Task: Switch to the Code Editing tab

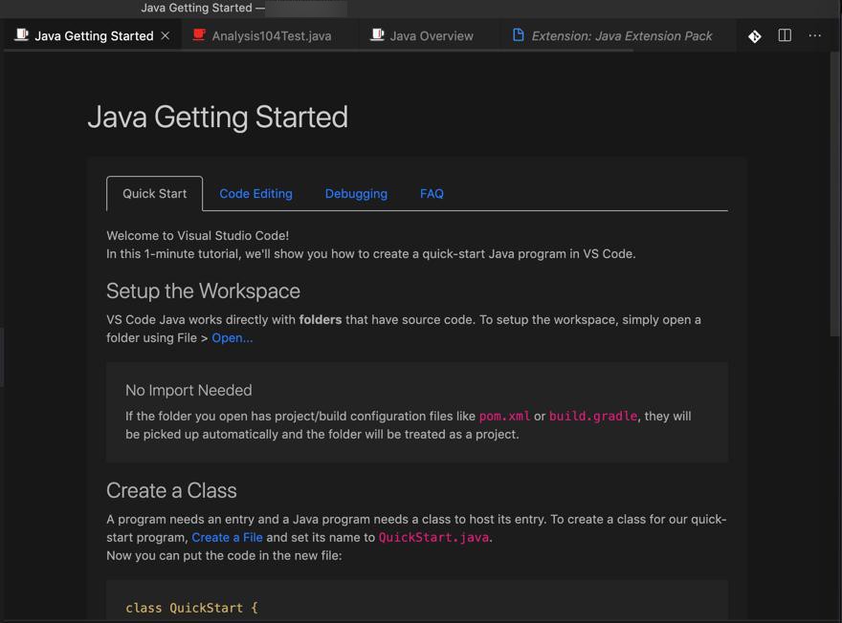Action: pos(255,193)
